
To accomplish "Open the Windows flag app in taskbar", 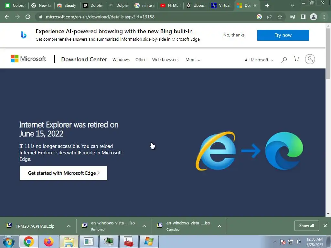I will (149, 242).
